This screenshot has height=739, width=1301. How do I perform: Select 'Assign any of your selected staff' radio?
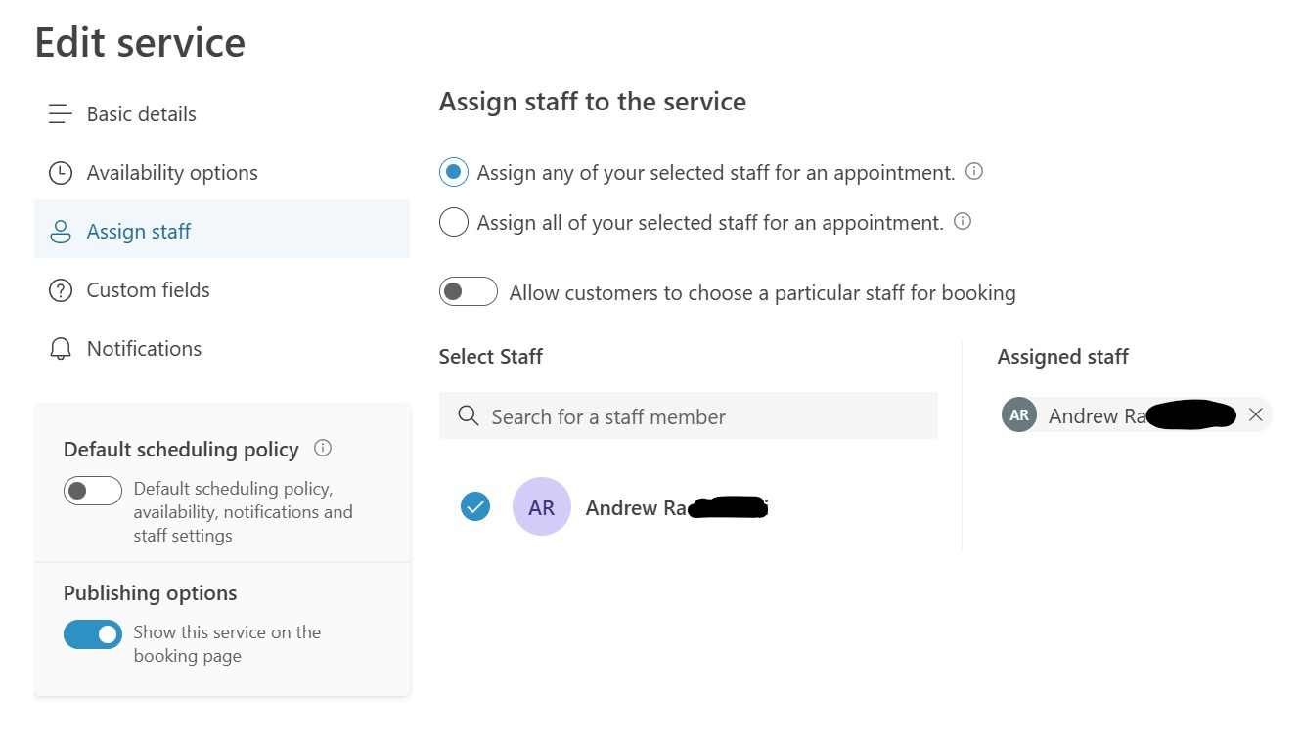(454, 173)
